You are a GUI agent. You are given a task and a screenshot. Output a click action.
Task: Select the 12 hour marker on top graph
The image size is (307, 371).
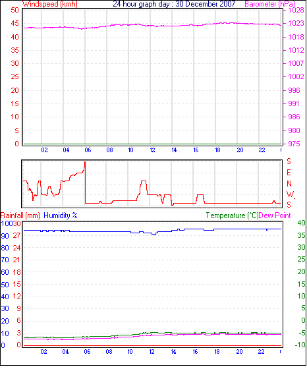(152, 150)
